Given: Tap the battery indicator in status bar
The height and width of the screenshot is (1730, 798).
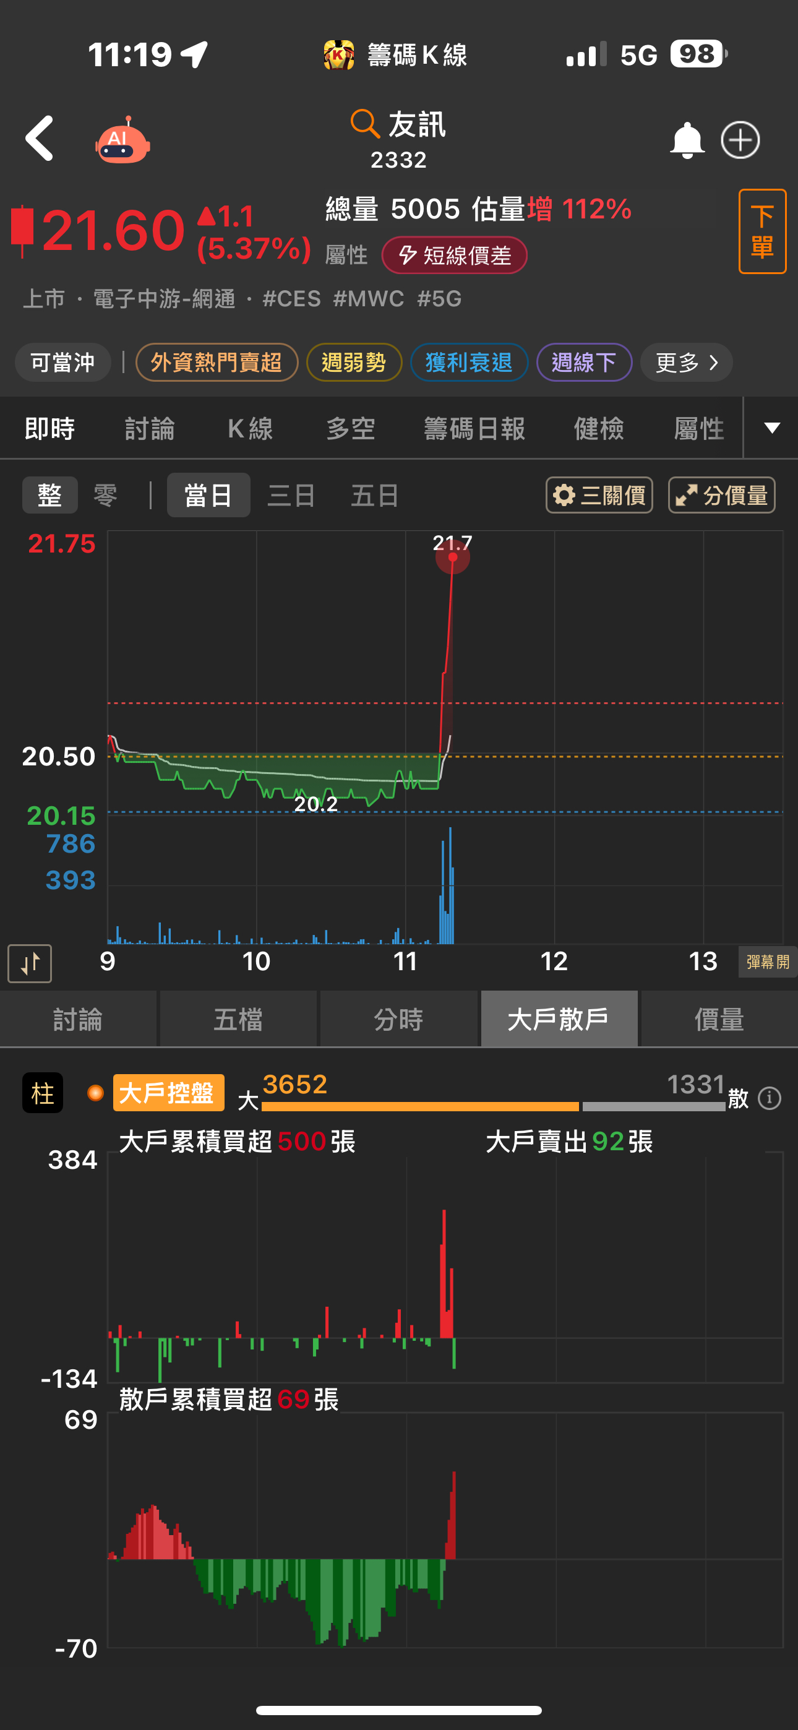Looking at the screenshot, I should (x=698, y=54).
